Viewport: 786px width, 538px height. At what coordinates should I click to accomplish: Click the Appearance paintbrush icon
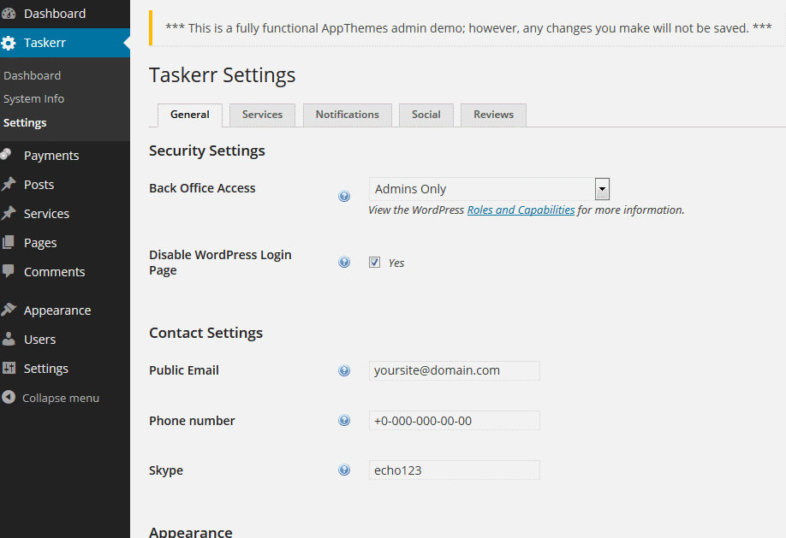(8, 310)
